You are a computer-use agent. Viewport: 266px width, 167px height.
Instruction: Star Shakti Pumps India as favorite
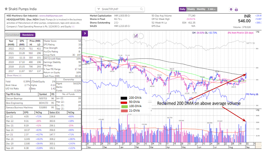[x=6, y=9]
